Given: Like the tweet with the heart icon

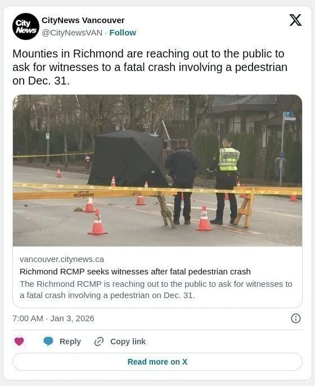Looking at the screenshot, I should (19, 341).
